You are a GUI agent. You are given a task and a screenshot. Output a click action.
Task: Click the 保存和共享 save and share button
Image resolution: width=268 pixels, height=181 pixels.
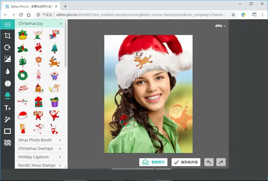[186, 162]
